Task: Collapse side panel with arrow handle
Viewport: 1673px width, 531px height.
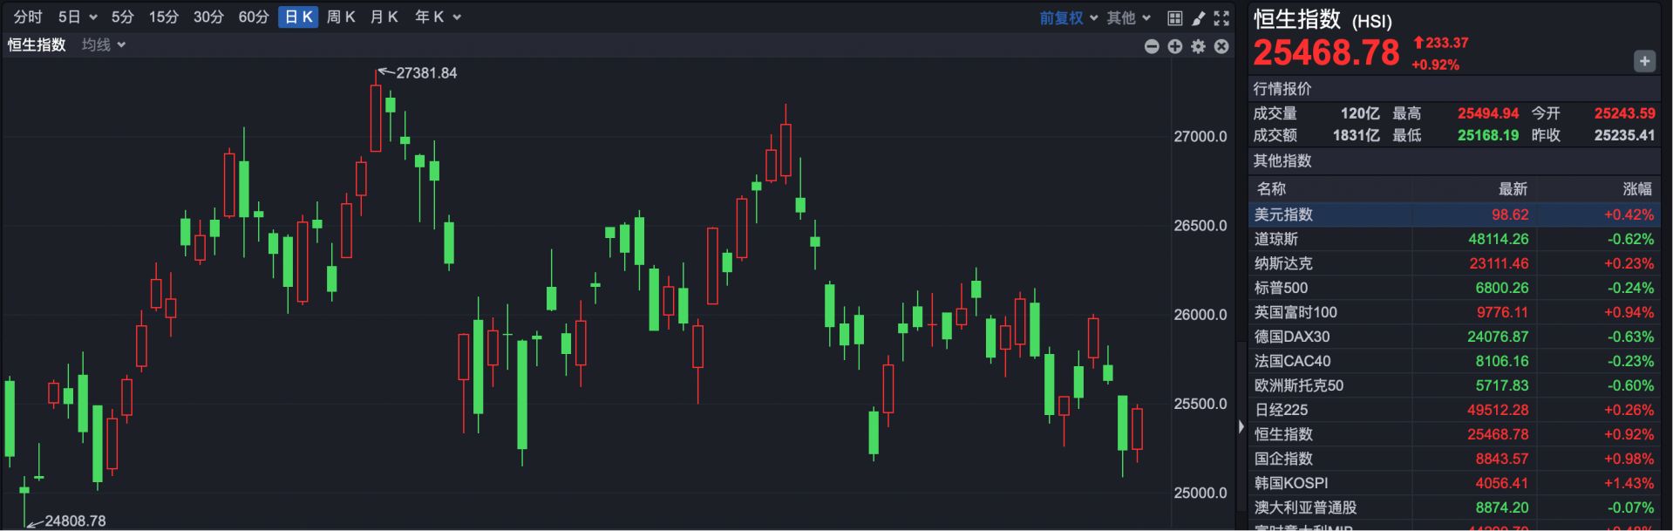Action: (1241, 426)
